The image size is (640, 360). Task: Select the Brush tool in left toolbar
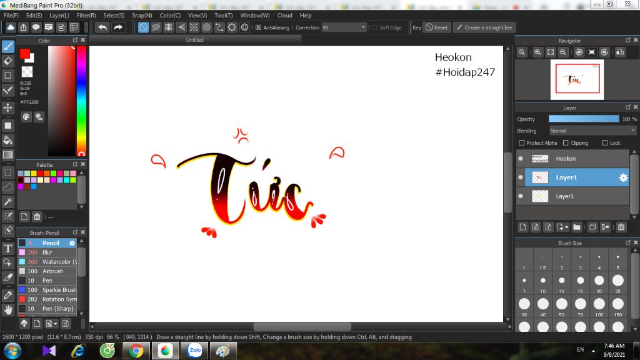click(7, 46)
